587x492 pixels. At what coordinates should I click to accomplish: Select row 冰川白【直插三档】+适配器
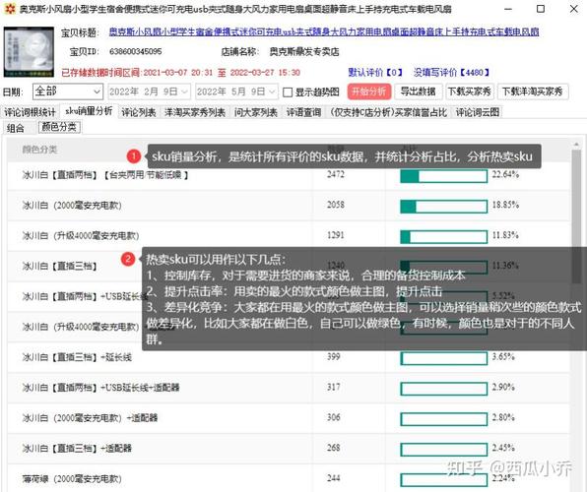click(289, 449)
